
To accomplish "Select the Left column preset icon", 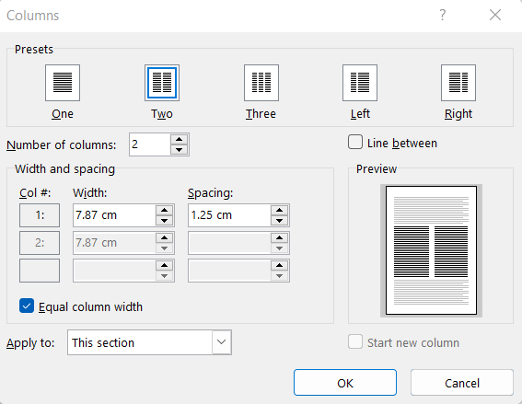I will pyautogui.click(x=360, y=83).
